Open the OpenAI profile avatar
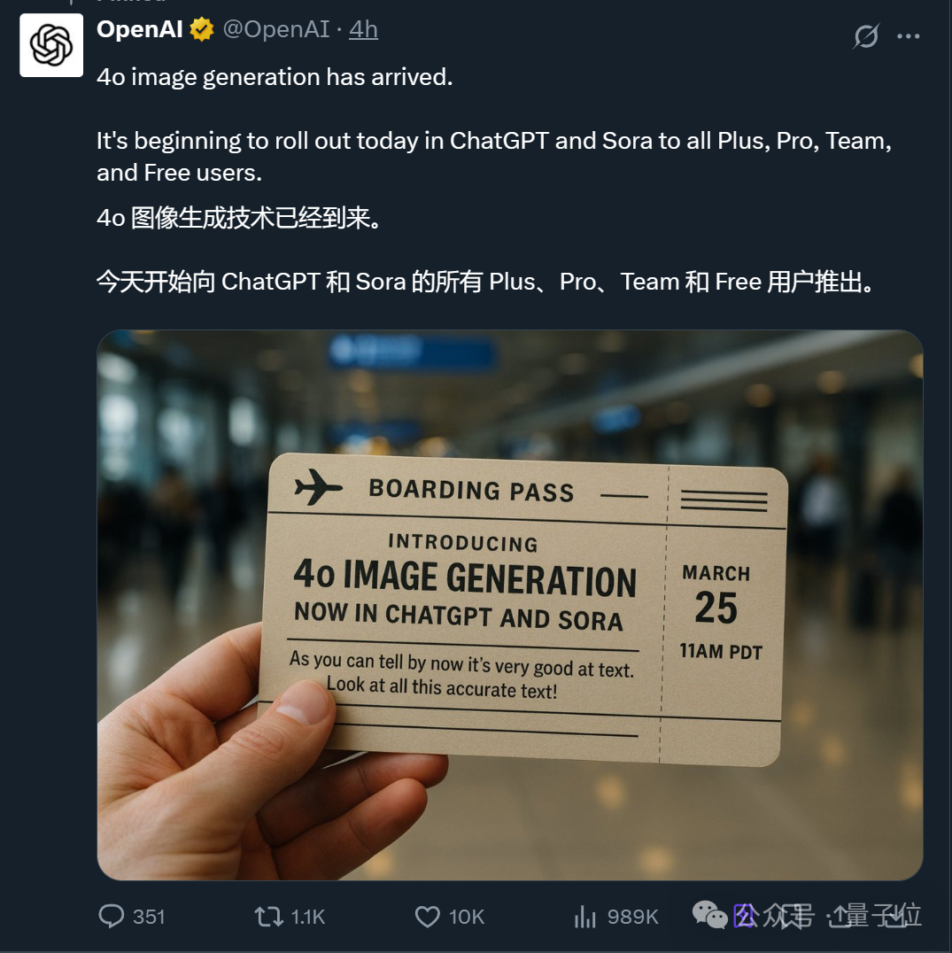 [51, 45]
